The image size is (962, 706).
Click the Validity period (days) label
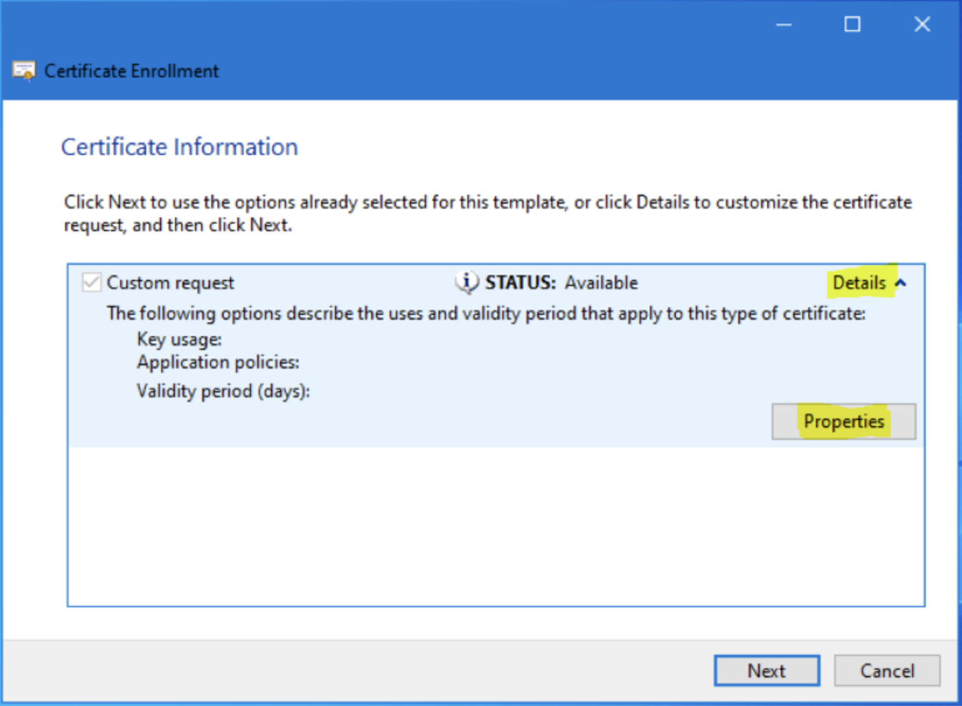pyautogui.click(x=223, y=391)
